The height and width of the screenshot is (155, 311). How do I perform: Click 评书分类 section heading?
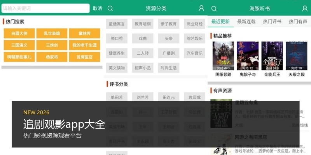point(119,84)
